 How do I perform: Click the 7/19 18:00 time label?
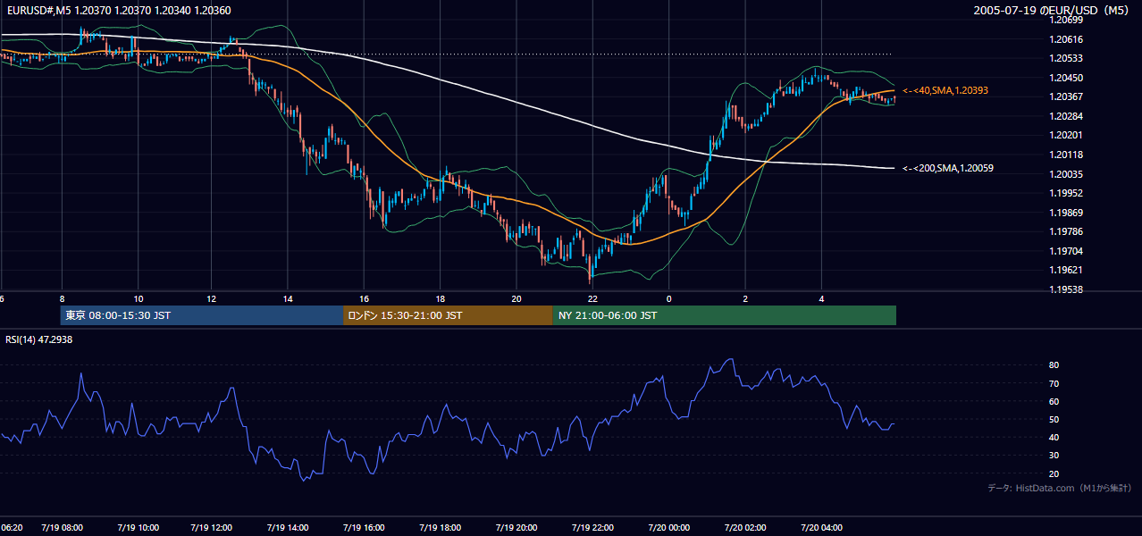[x=440, y=527]
